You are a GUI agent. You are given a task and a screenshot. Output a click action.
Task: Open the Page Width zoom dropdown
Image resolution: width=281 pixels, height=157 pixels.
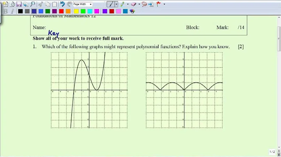91,4
